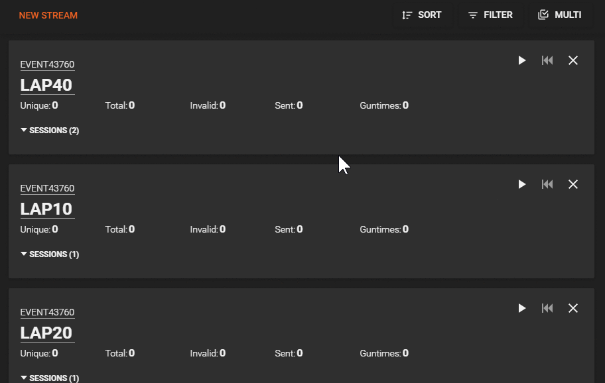Open the LAP40 location link
Screen dimensions: 605x383
[x=46, y=85]
